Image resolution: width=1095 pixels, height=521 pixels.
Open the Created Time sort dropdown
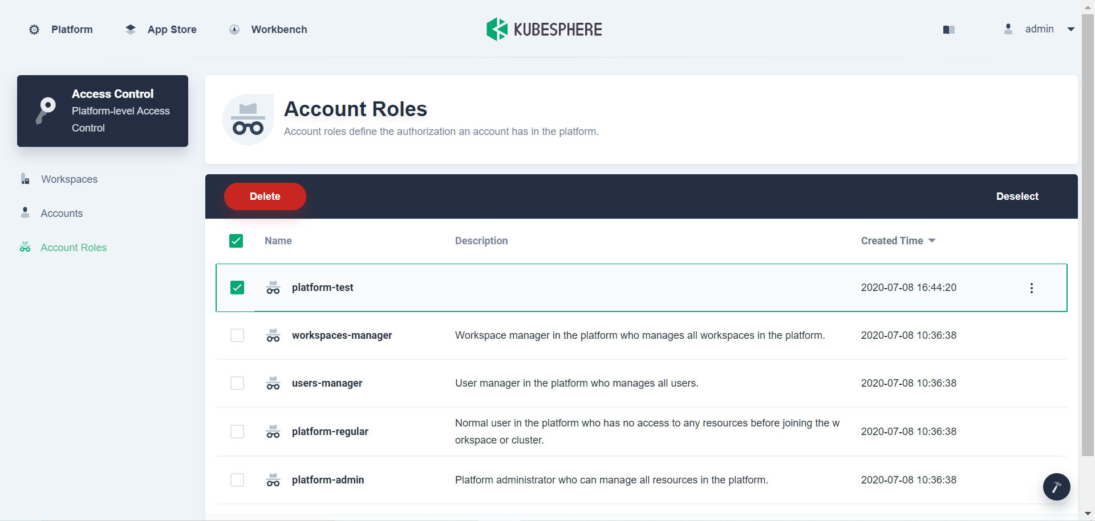click(x=932, y=240)
